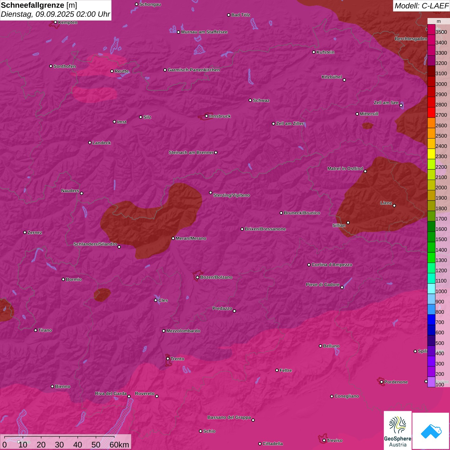Select the Lienz label
This screenshot has height=450, width=450.
click(386, 203)
